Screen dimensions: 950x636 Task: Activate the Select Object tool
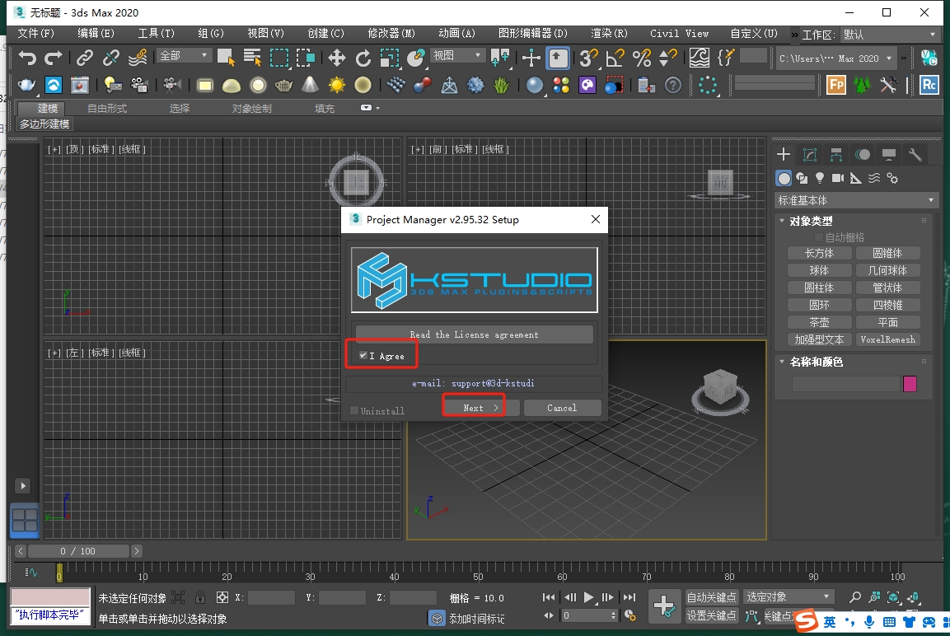[226, 58]
